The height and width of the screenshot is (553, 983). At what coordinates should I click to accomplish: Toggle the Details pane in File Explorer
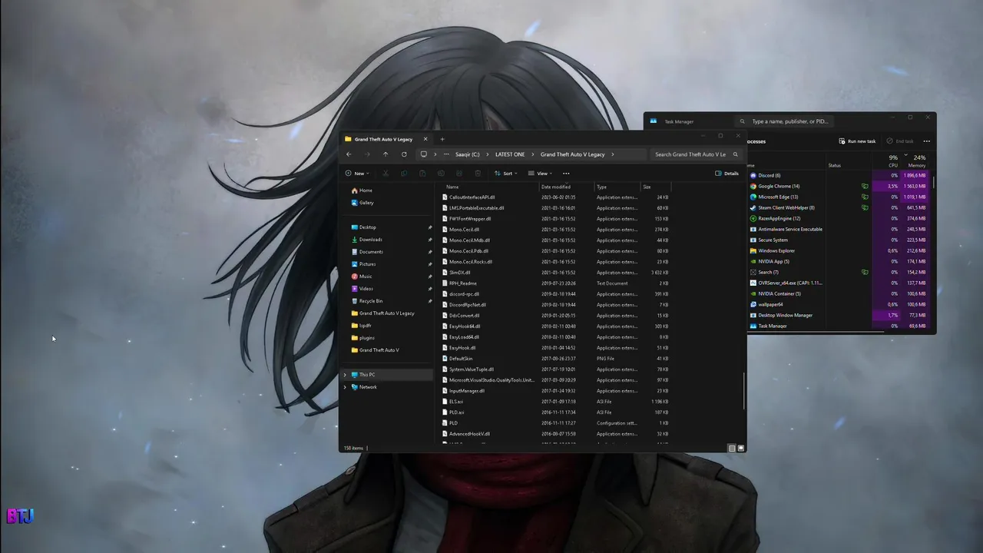[x=727, y=174]
